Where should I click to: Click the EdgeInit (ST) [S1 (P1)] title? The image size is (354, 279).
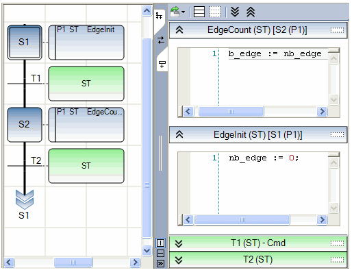[x=257, y=134]
